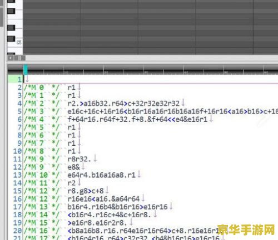Click the /*M 0 */ comment on line 2
This screenshot has height=240, width=278.
click(x=42, y=88)
